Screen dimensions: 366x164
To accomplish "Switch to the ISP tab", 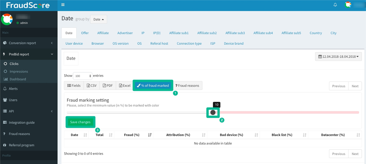I will tap(213, 43).
